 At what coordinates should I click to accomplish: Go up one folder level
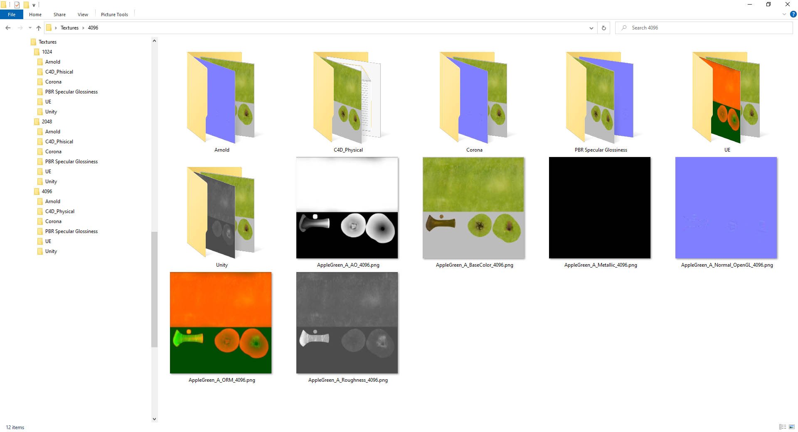[x=39, y=28]
